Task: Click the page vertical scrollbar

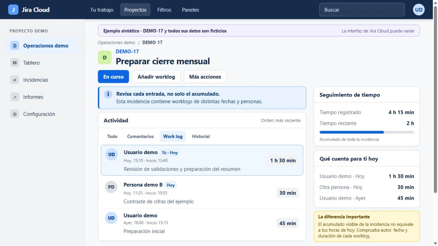Action: (x=436, y=100)
